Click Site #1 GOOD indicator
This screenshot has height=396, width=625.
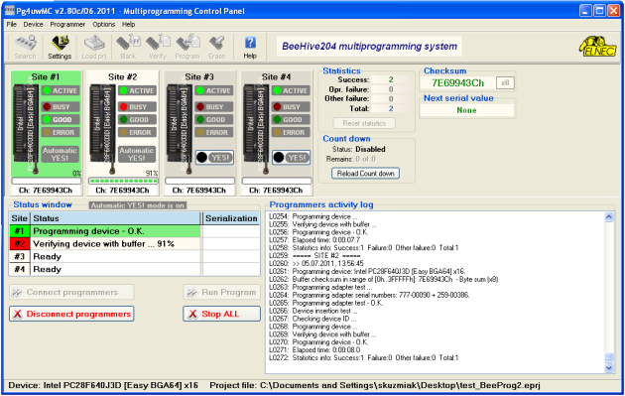[61, 120]
